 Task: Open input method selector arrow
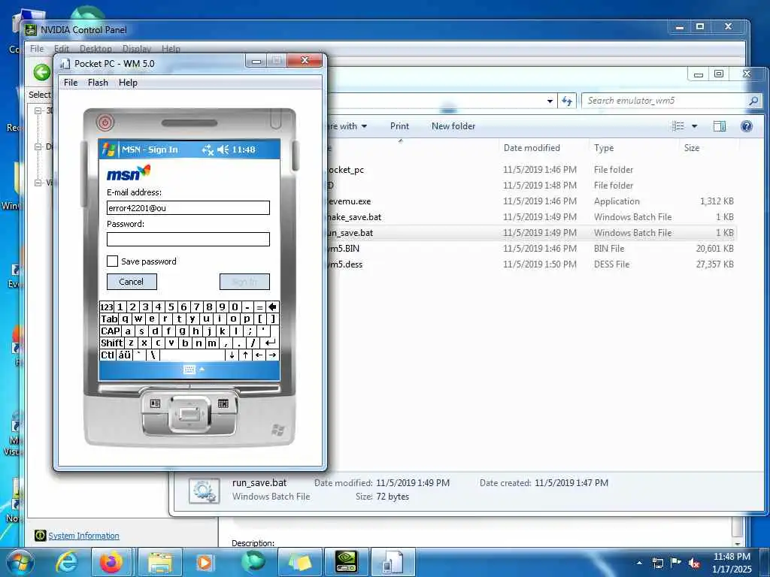(202, 369)
